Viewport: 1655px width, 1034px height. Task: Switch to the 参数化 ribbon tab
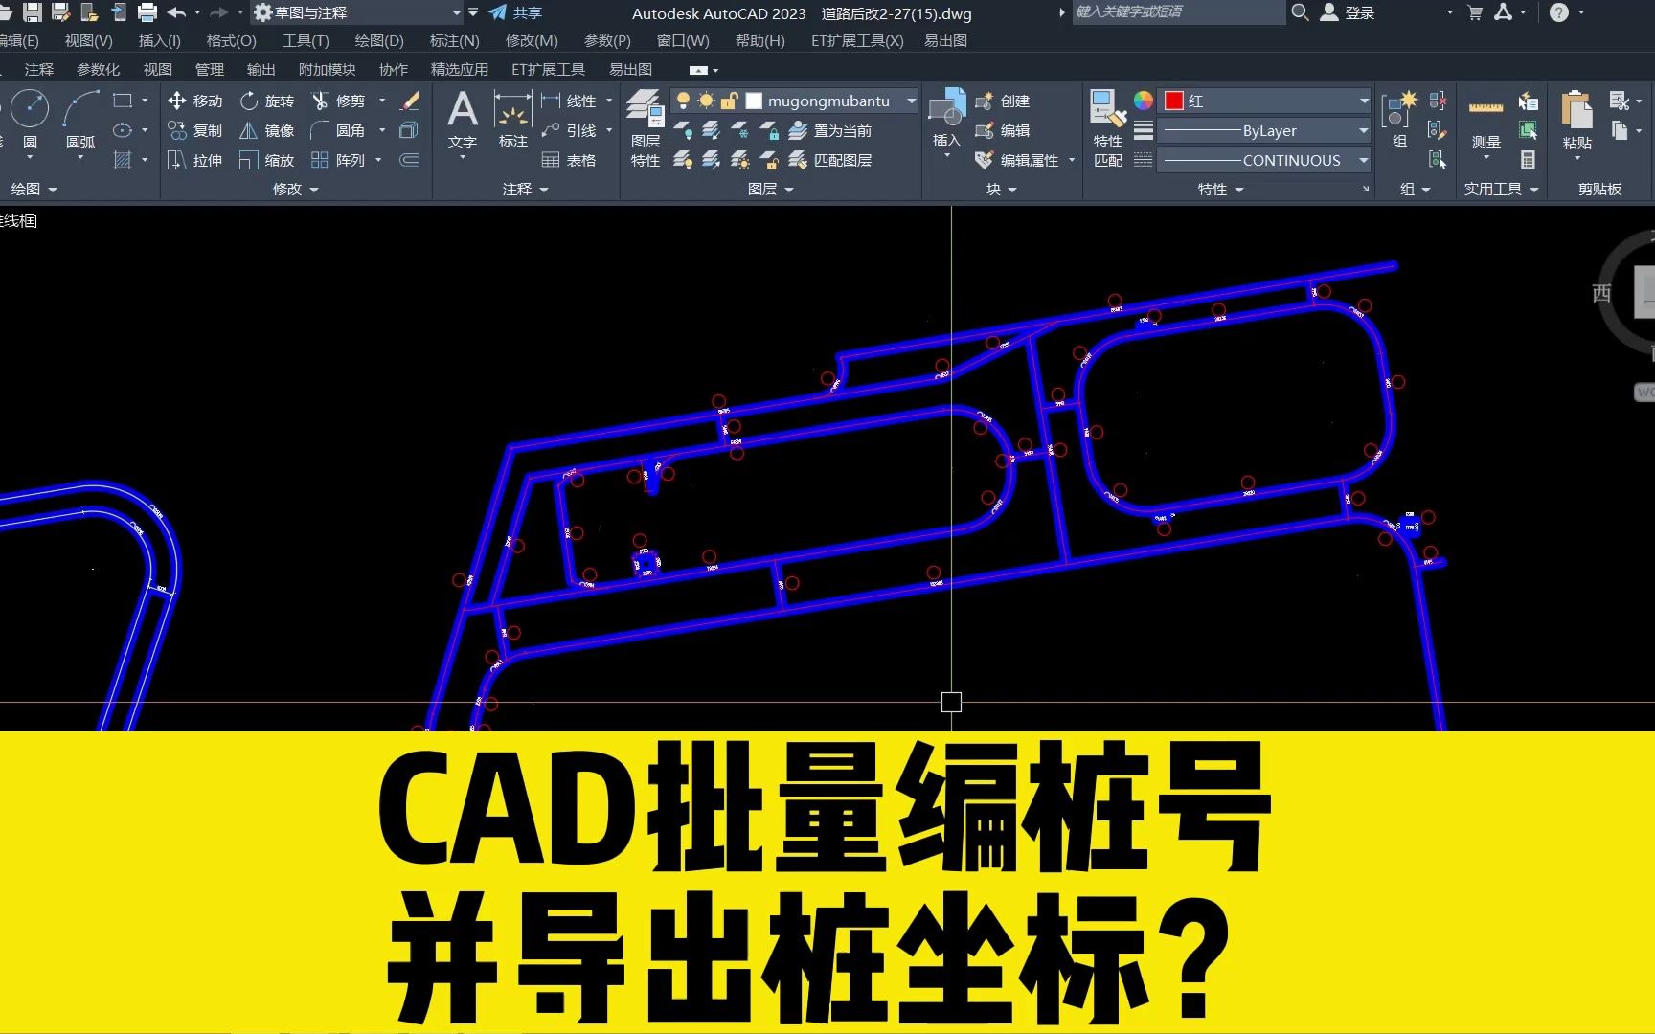click(97, 68)
